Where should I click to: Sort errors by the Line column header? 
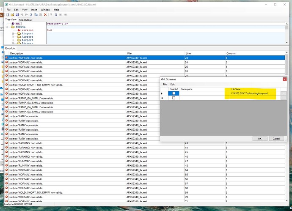[x=204, y=53]
